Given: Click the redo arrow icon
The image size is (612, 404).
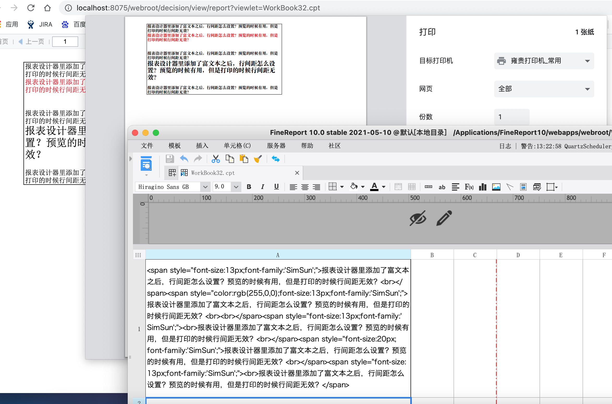Looking at the screenshot, I should (198, 159).
